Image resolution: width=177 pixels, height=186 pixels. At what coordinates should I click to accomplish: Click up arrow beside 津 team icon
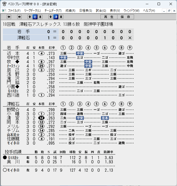tap(50, 17)
